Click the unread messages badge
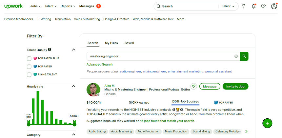The image size is (282, 138). tap(98, 6)
